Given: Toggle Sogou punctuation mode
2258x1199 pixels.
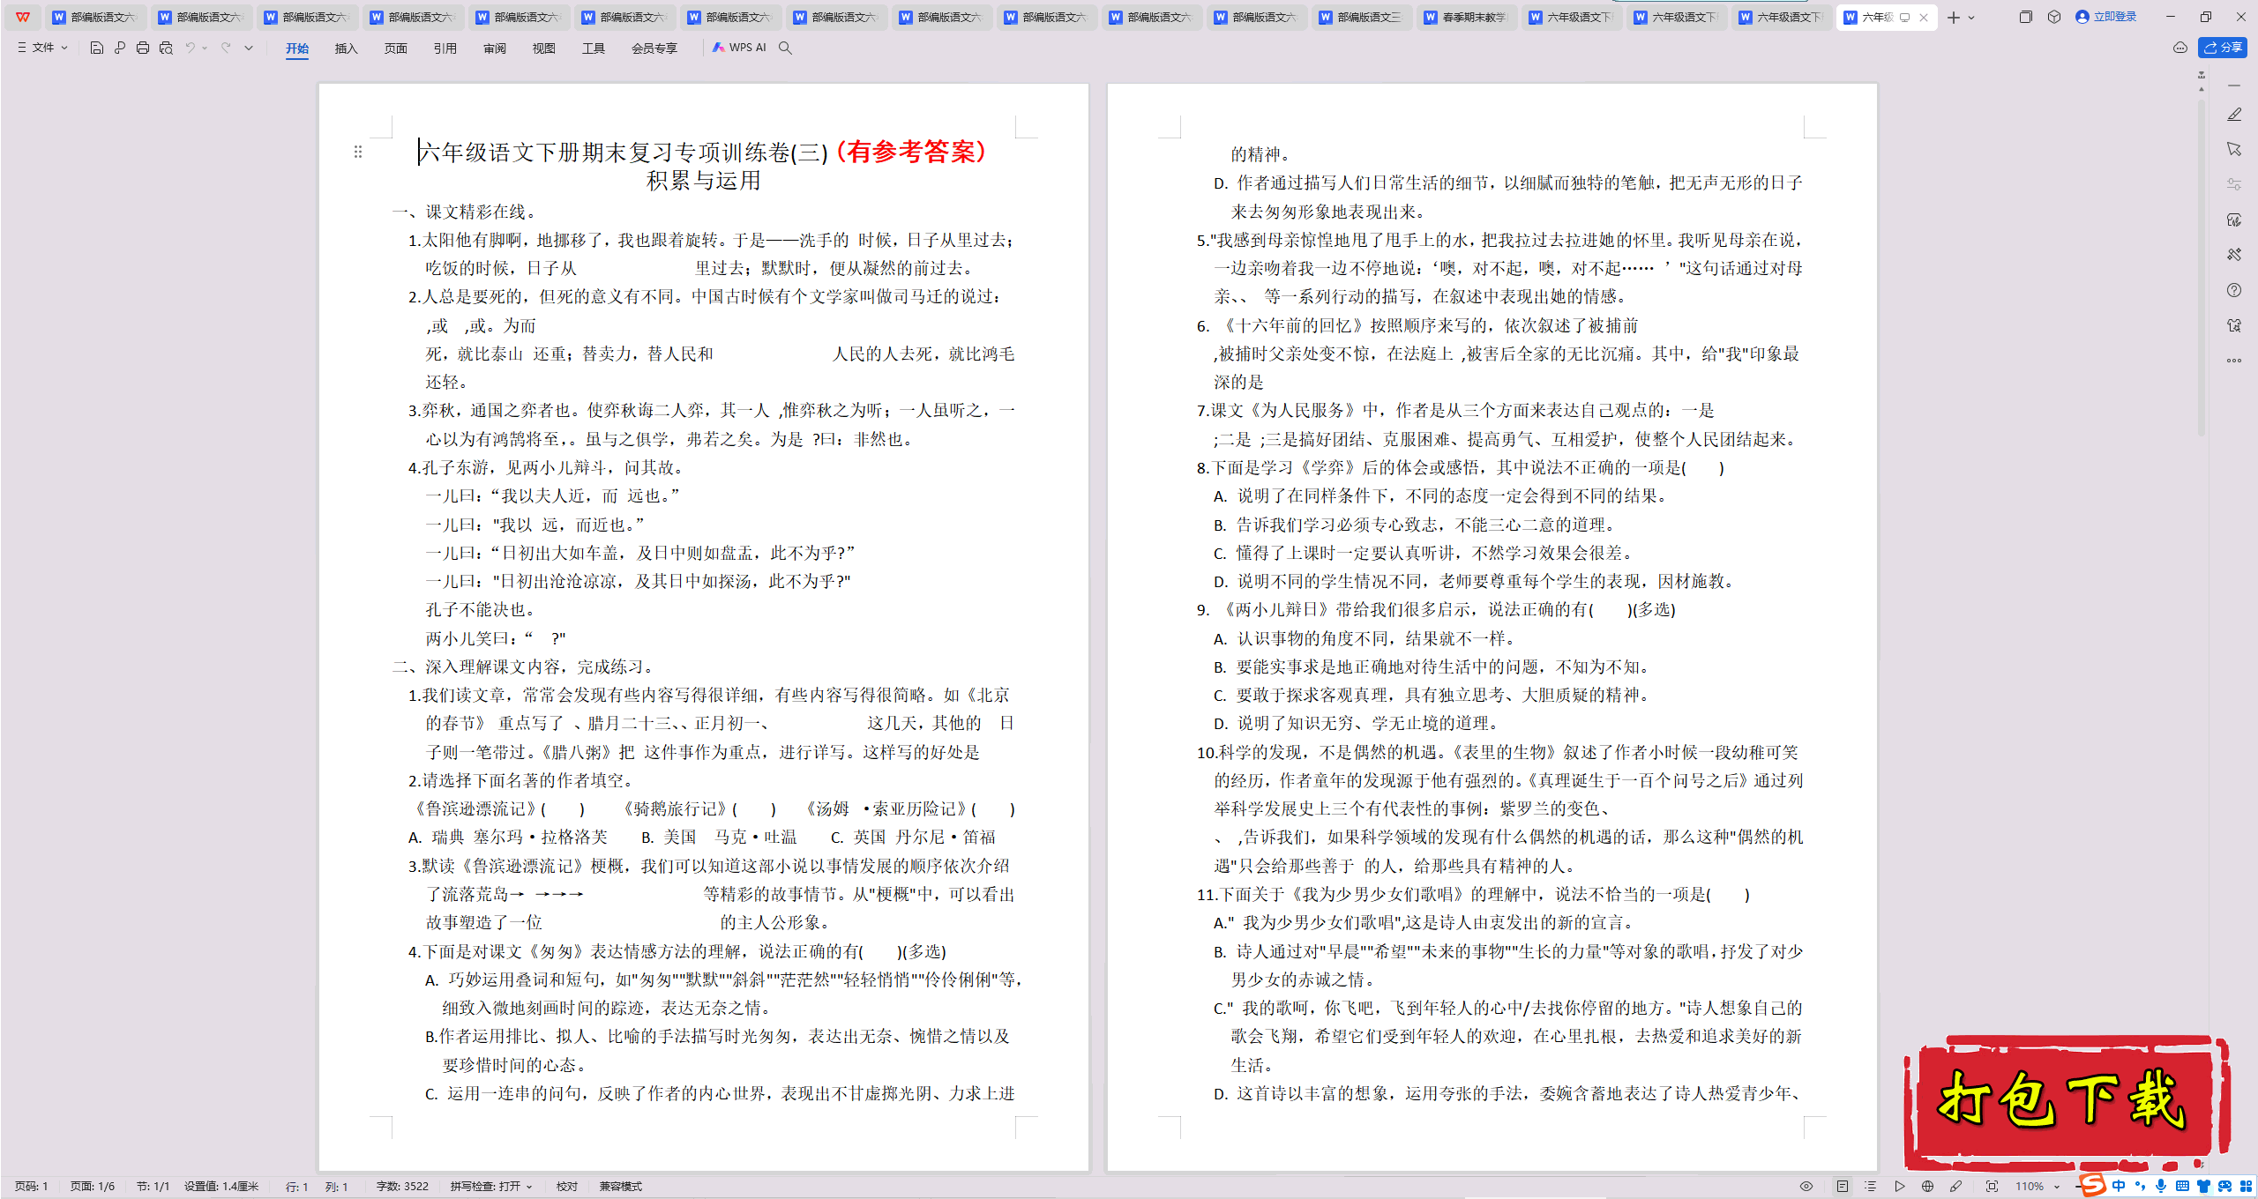Looking at the screenshot, I should click(x=2141, y=1187).
